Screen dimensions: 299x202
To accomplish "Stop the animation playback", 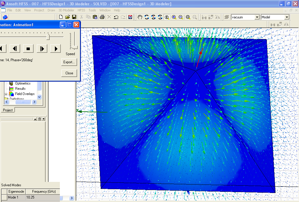I will pos(28,49).
